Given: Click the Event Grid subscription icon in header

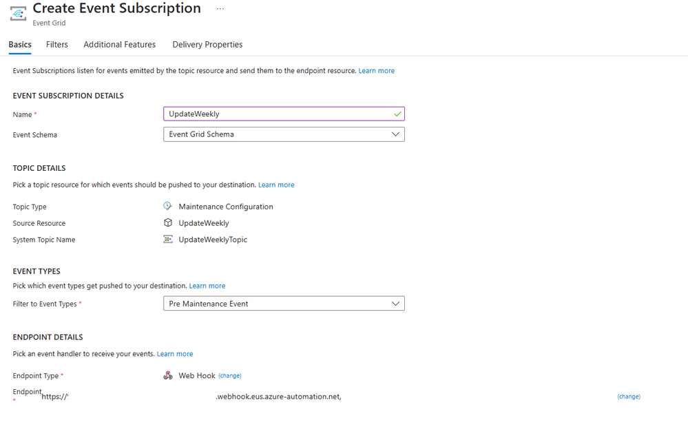Looking at the screenshot, I should point(18,13).
